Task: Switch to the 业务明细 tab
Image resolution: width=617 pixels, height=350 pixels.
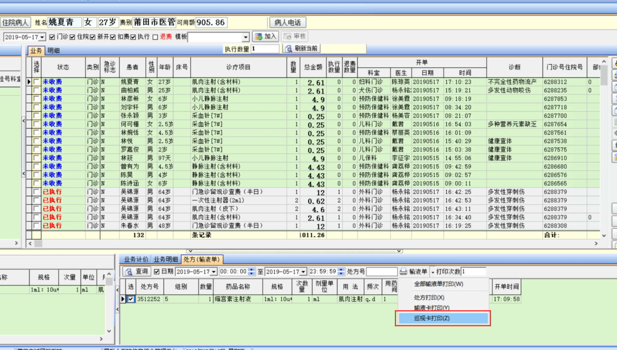Action: 165,260
